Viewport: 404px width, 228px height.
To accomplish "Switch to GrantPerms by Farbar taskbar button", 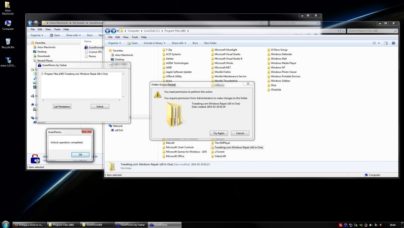I will (x=131, y=225).
